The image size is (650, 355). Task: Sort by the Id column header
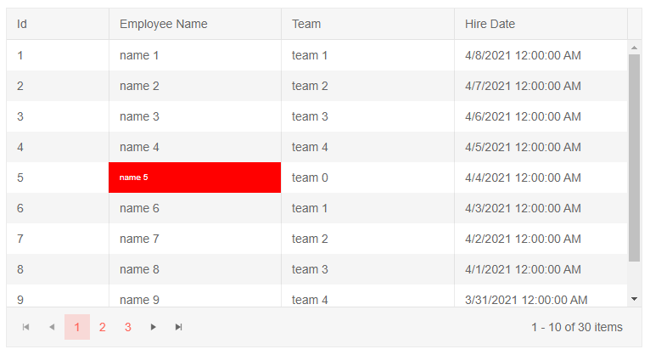click(22, 24)
